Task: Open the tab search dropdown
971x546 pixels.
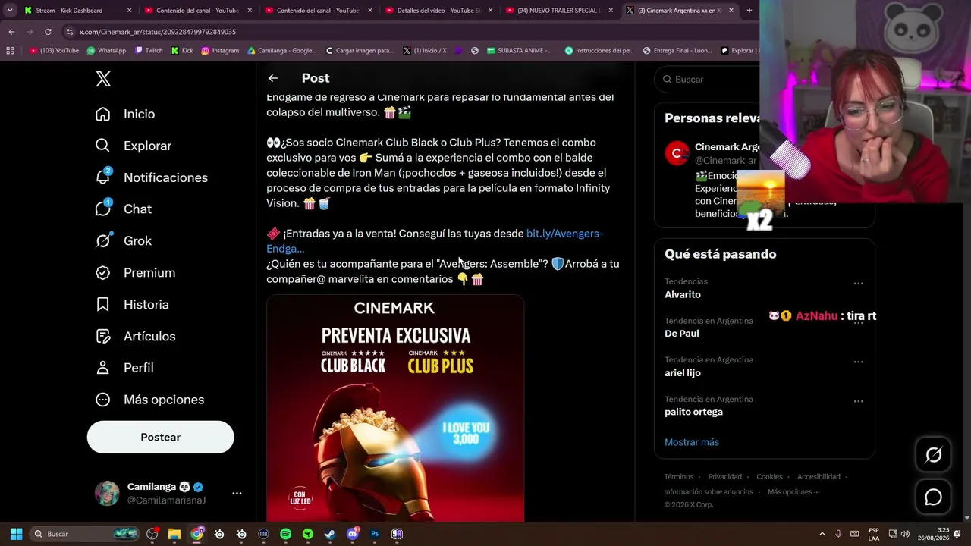Action: tap(9, 11)
